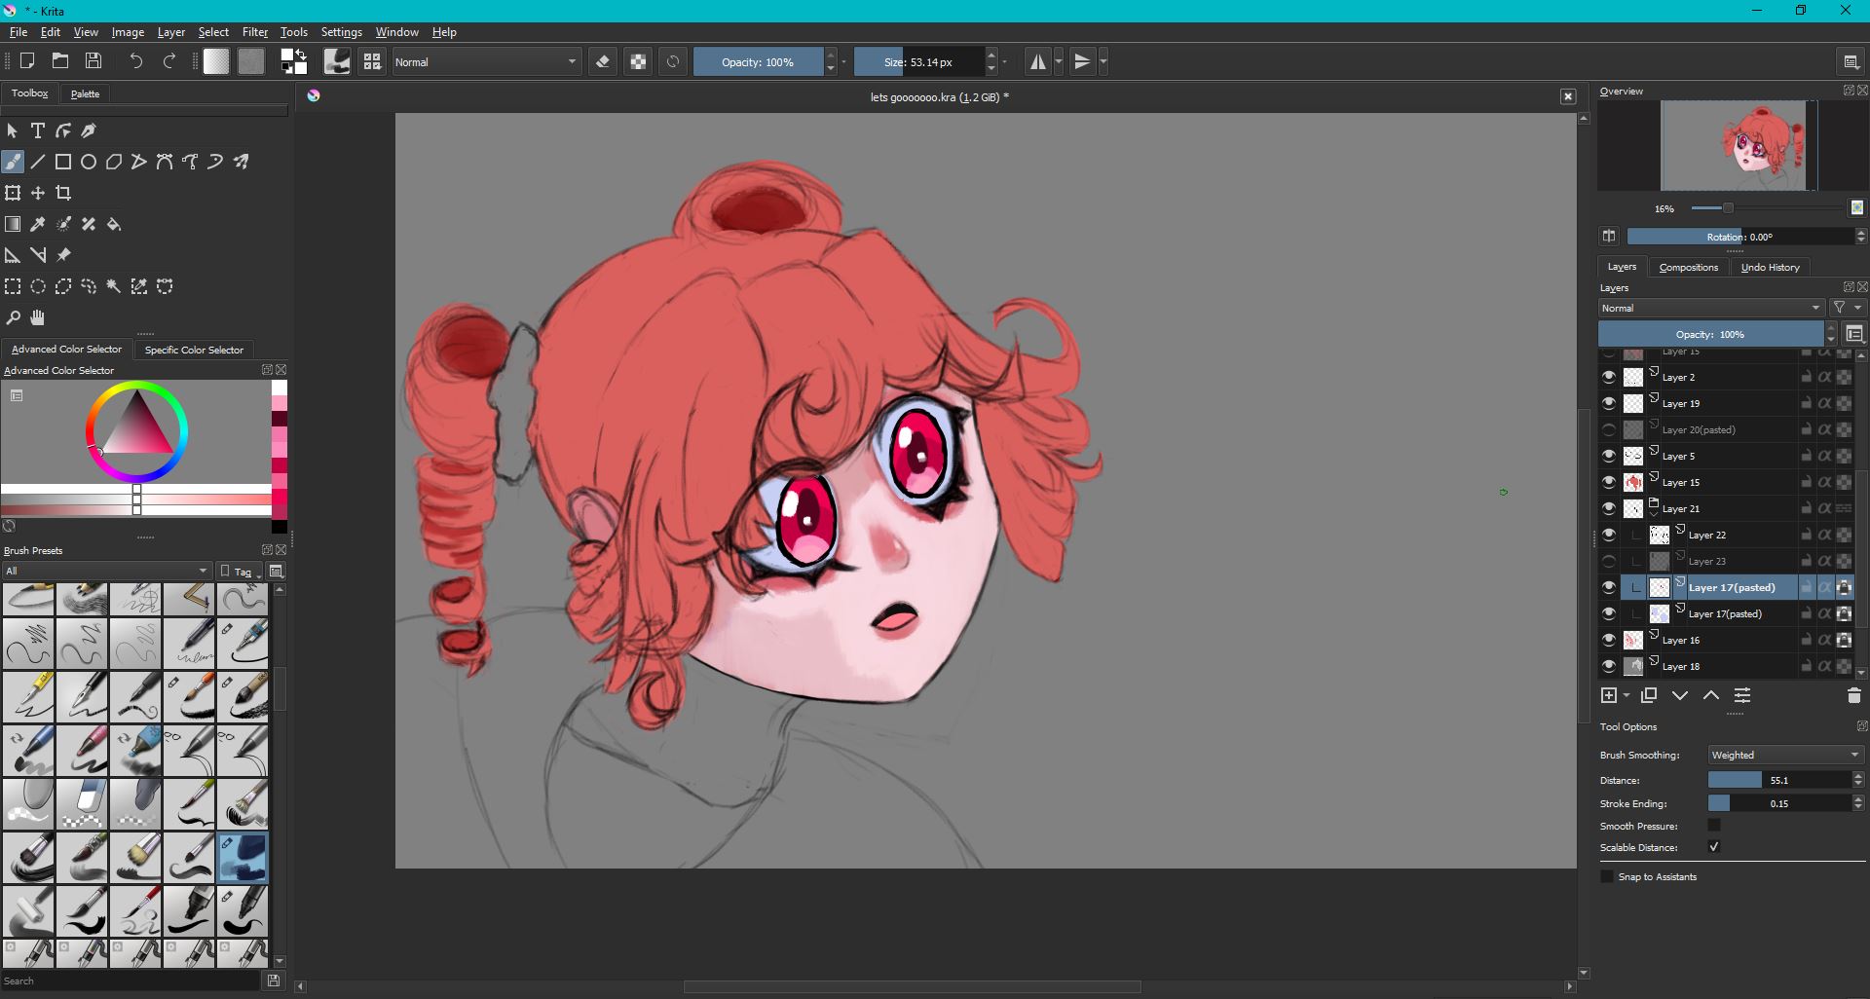Activate the Zoom magnifier tool
This screenshot has height=999, width=1870.
pos(13,317)
